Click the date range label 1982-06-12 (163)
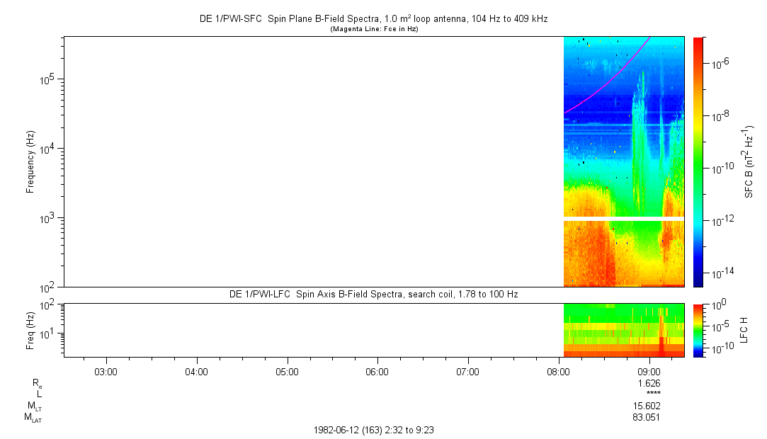 pos(379,430)
